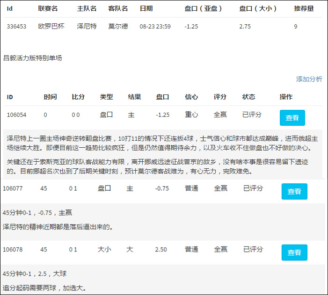Click the 添加分析 link
The height and width of the screenshot is (295, 328).
309,79
